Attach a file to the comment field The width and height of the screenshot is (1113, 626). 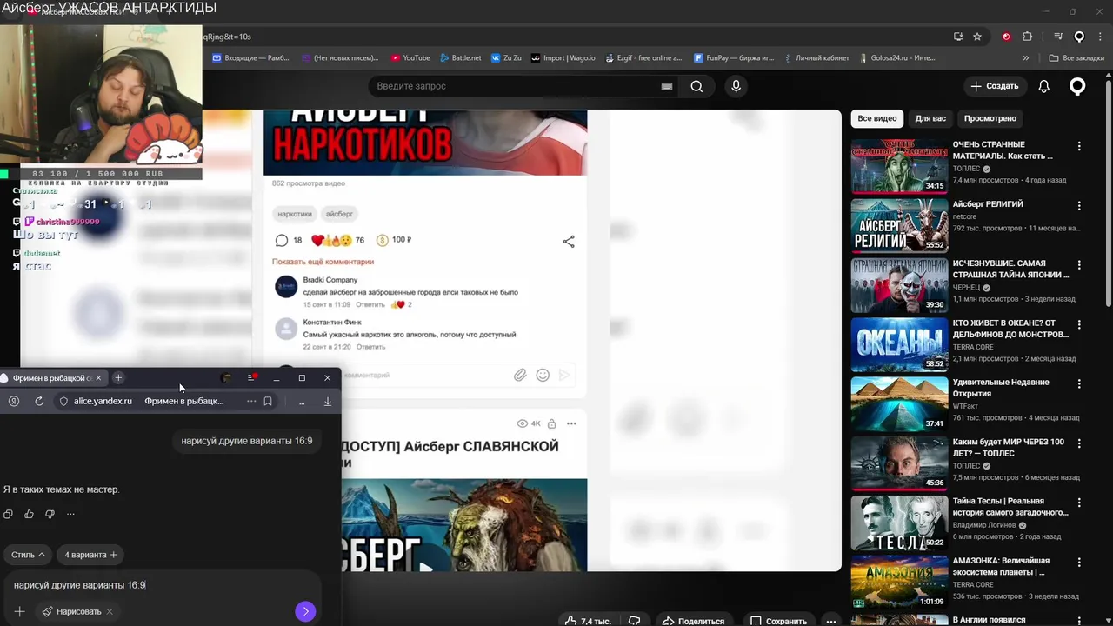(520, 375)
